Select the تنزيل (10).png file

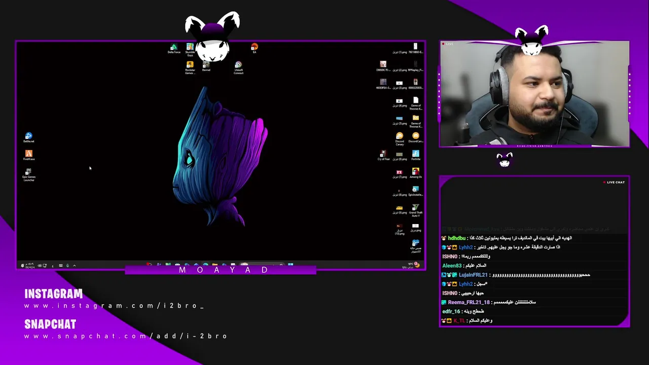[400, 229]
